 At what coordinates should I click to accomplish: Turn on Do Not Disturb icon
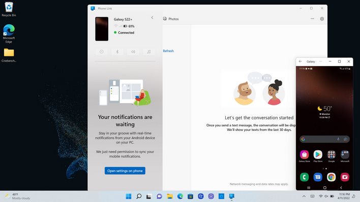[x=102, y=52]
